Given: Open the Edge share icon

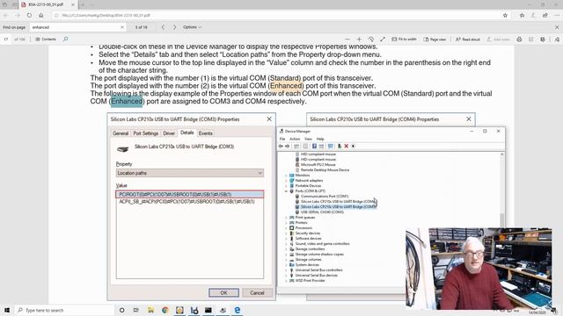Looking at the screenshot, I should coord(545,16).
